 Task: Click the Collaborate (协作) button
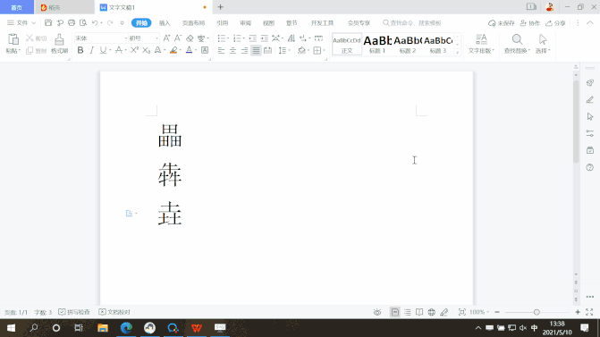[x=530, y=23]
